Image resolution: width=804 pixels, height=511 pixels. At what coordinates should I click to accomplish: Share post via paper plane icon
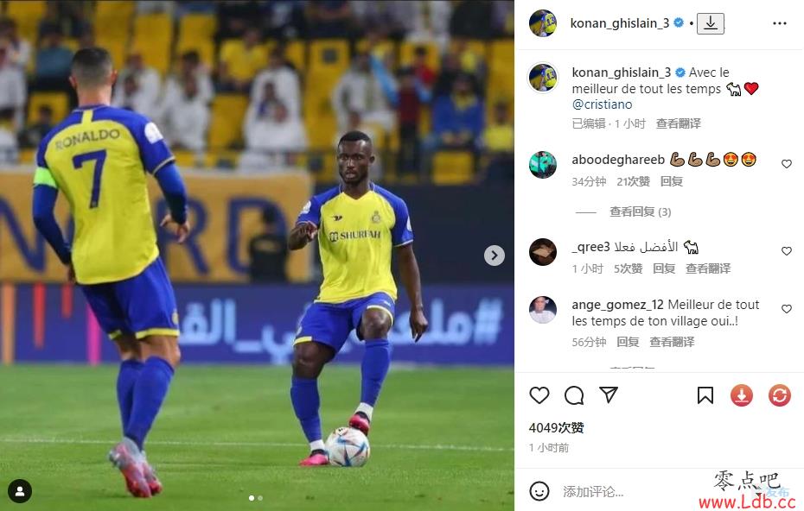click(x=608, y=394)
